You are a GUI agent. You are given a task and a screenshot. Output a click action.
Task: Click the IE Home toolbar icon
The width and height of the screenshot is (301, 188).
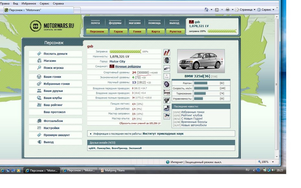[206, 10]
